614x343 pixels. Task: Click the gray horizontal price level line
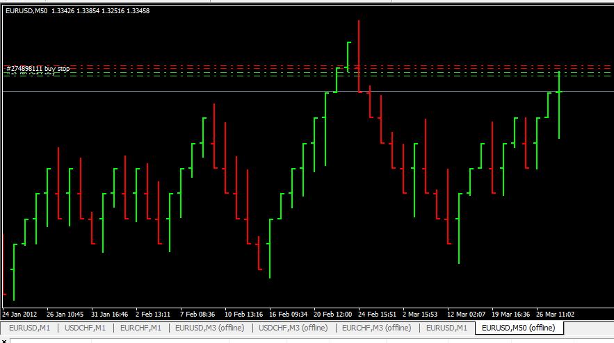coord(209,92)
